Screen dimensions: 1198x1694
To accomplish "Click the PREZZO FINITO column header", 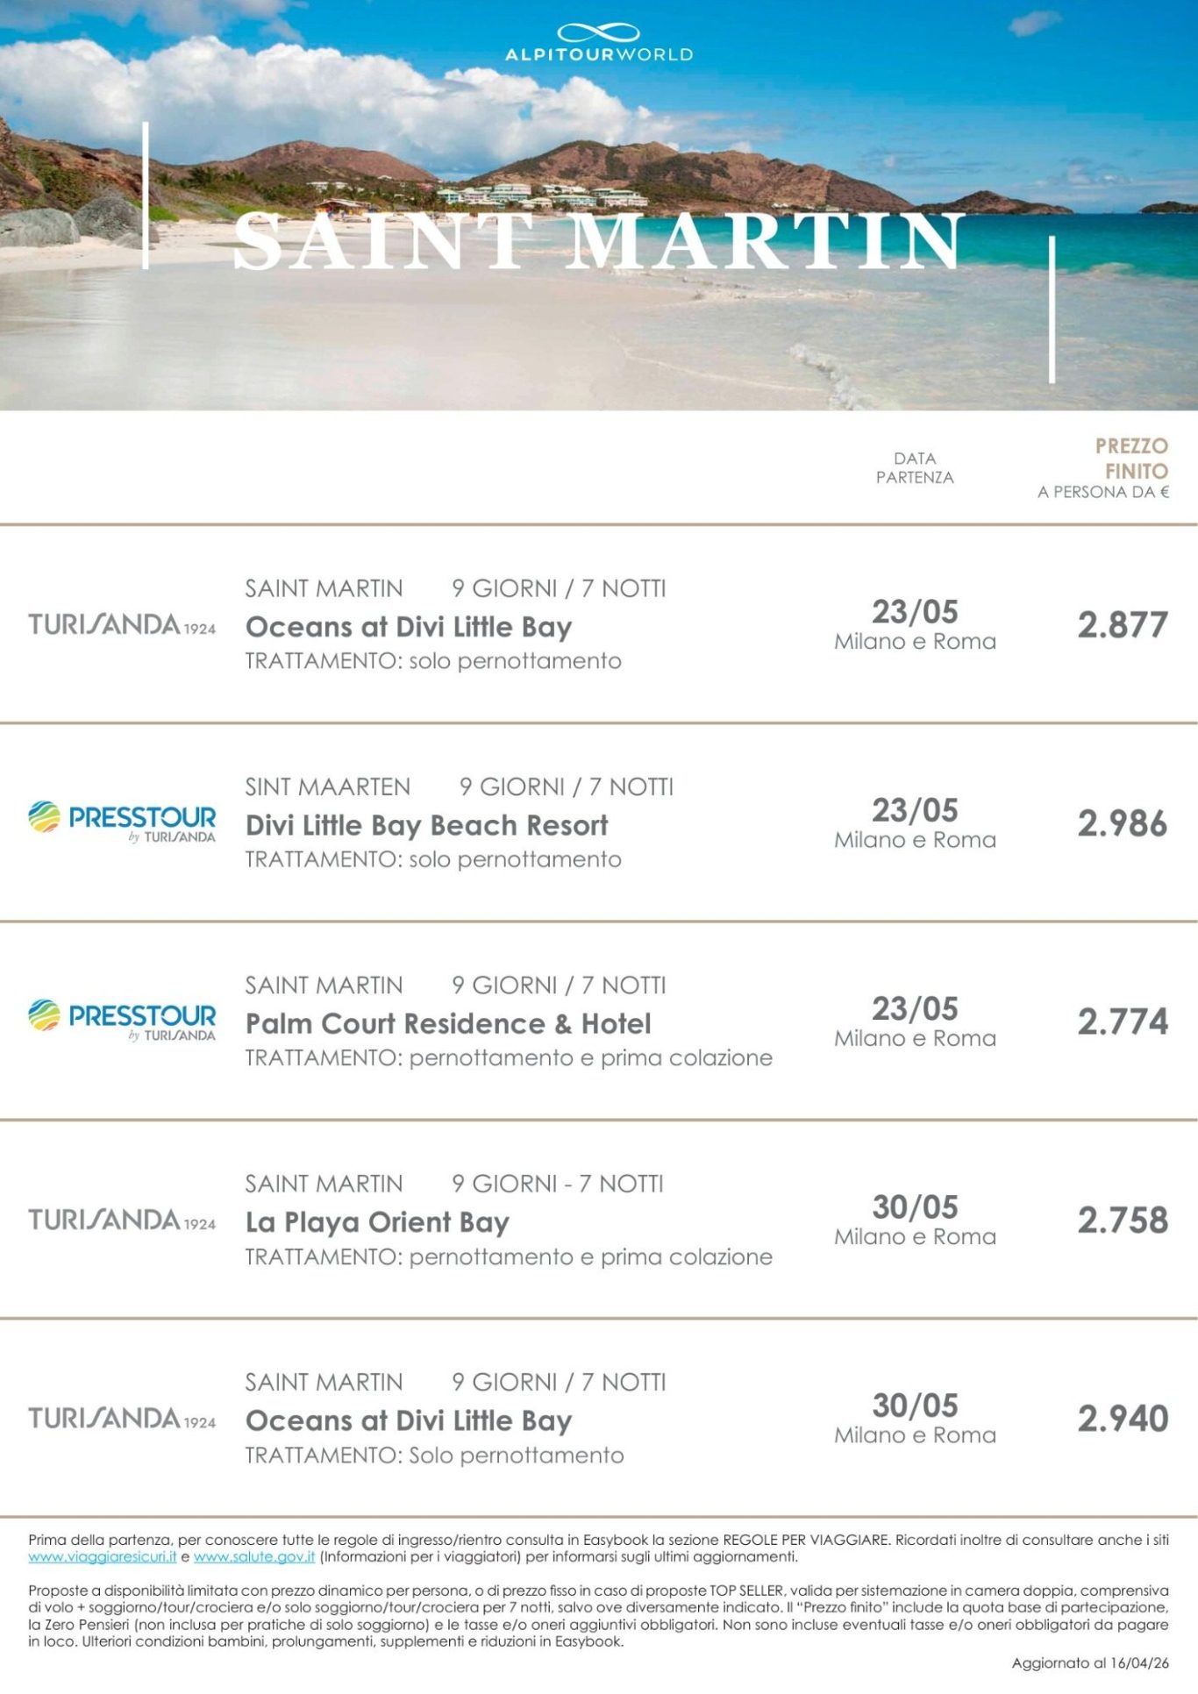I will (x=1130, y=459).
